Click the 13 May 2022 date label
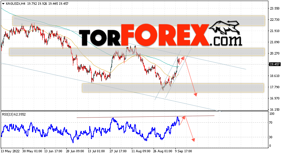 click(x=10, y=151)
